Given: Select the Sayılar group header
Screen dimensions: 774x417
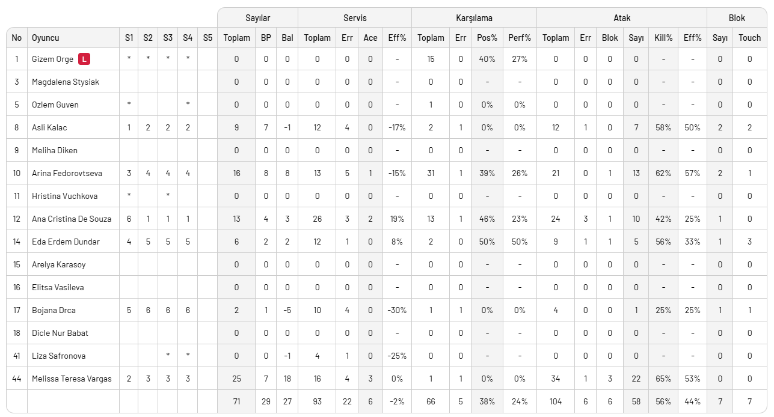Looking at the screenshot, I should tap(257, 18).
